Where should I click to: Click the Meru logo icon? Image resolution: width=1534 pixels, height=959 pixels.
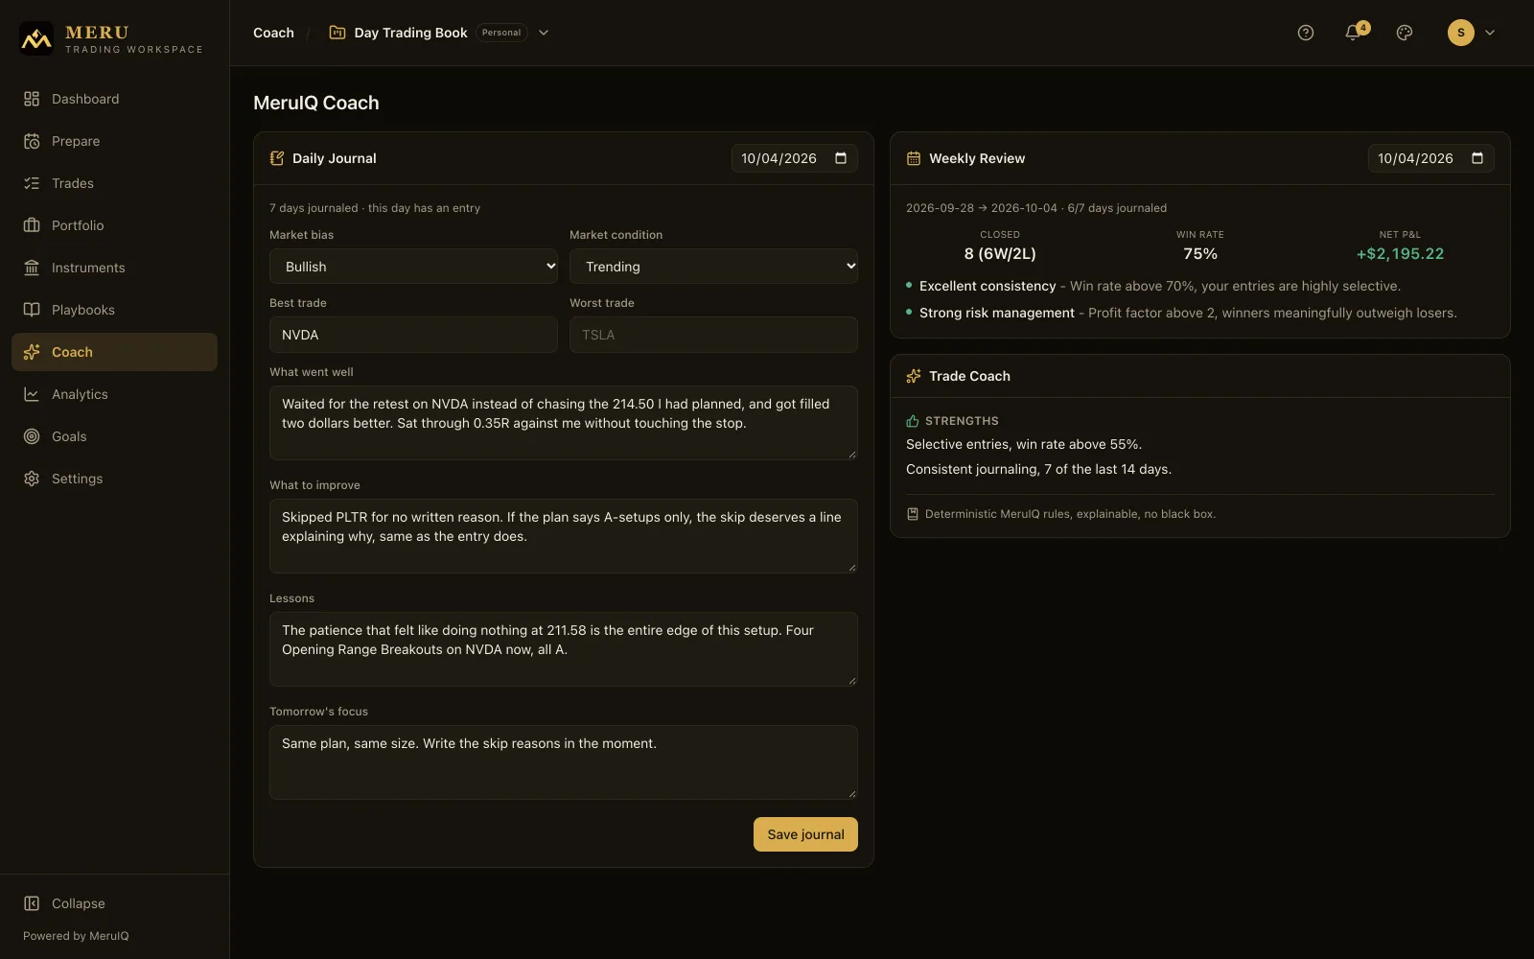pyautogui.click(x=36, y=39)
